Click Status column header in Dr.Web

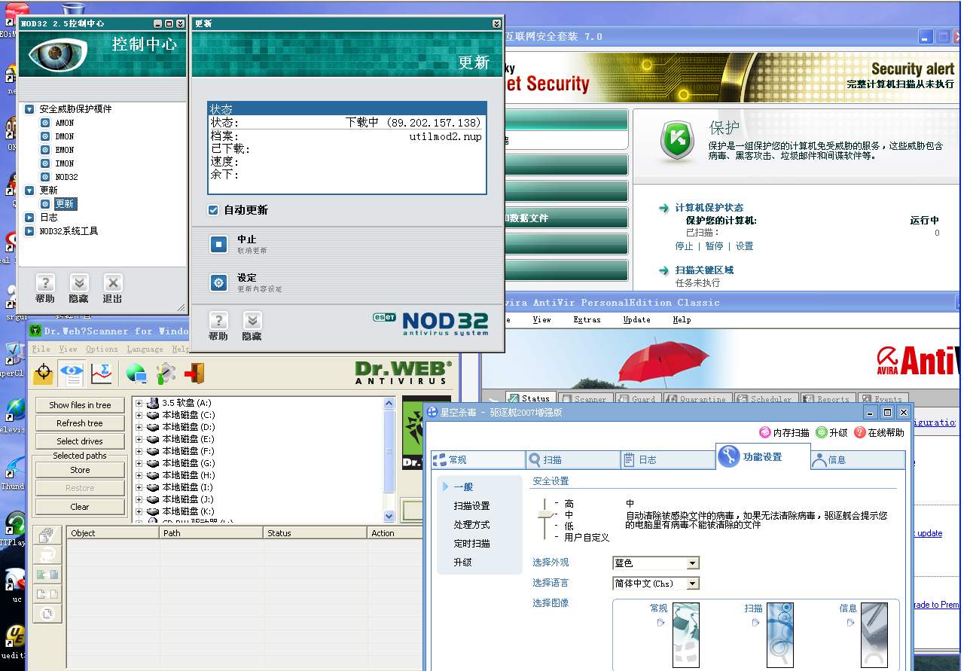tap(316, 533)
